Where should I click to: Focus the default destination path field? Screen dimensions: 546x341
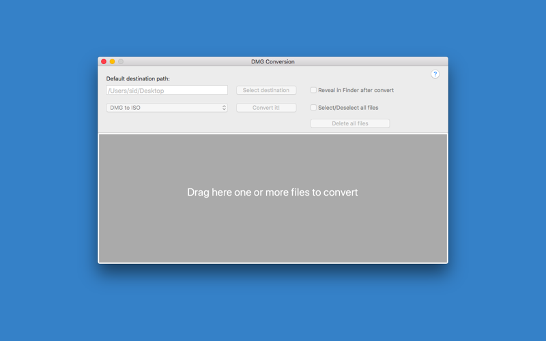point(167,91)
